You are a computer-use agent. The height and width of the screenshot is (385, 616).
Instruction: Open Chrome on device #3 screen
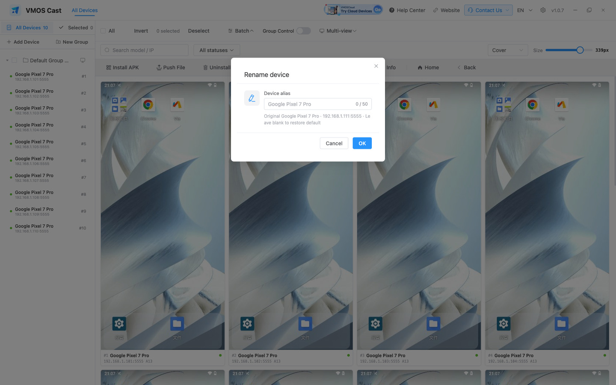404,105
